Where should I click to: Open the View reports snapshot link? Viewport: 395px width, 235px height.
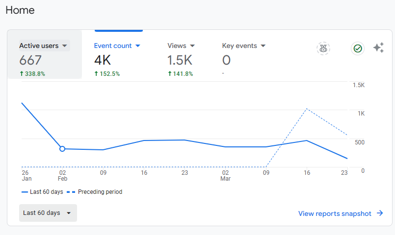pos(341,213)
